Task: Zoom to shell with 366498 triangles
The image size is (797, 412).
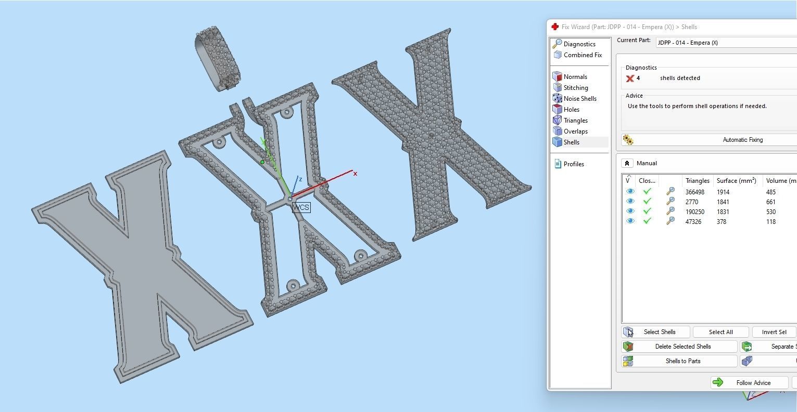Action: pyautogui.click(x=671, y=192)
